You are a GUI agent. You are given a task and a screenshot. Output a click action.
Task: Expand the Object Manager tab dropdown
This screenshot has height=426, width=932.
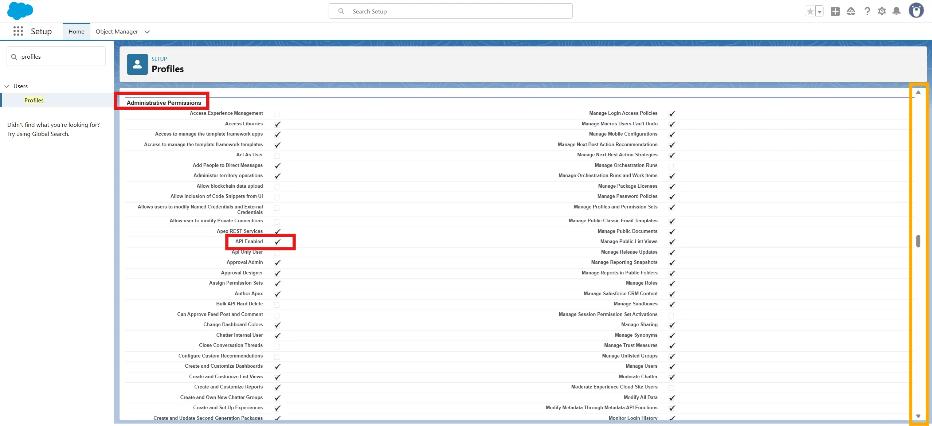pos(147,32)
